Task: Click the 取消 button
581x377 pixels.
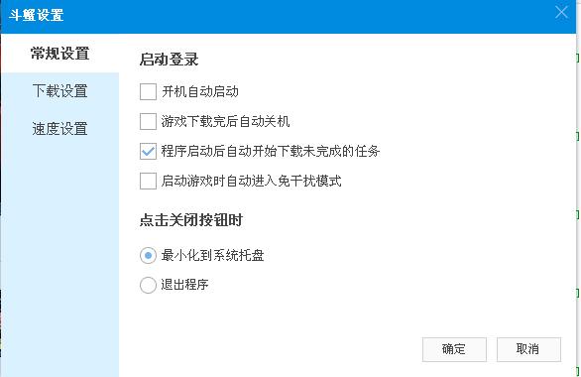Action: (x=528, y=349)
